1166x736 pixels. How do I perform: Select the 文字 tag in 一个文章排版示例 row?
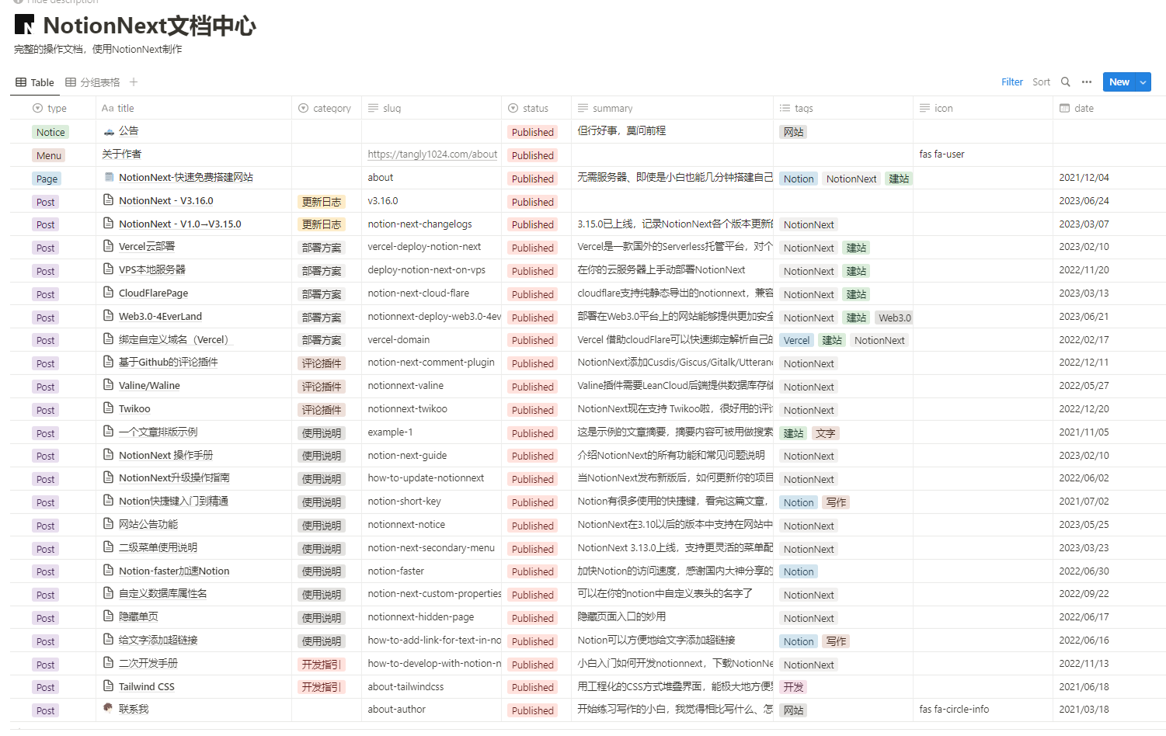(x=826, y=433)
